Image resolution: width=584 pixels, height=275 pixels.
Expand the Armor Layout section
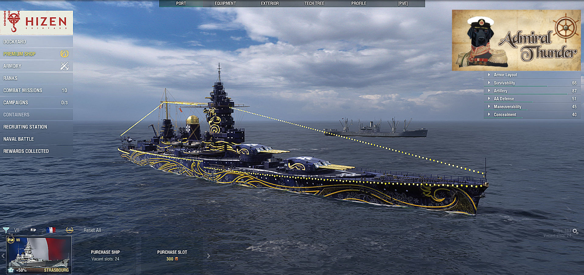[x=505, y=75]
